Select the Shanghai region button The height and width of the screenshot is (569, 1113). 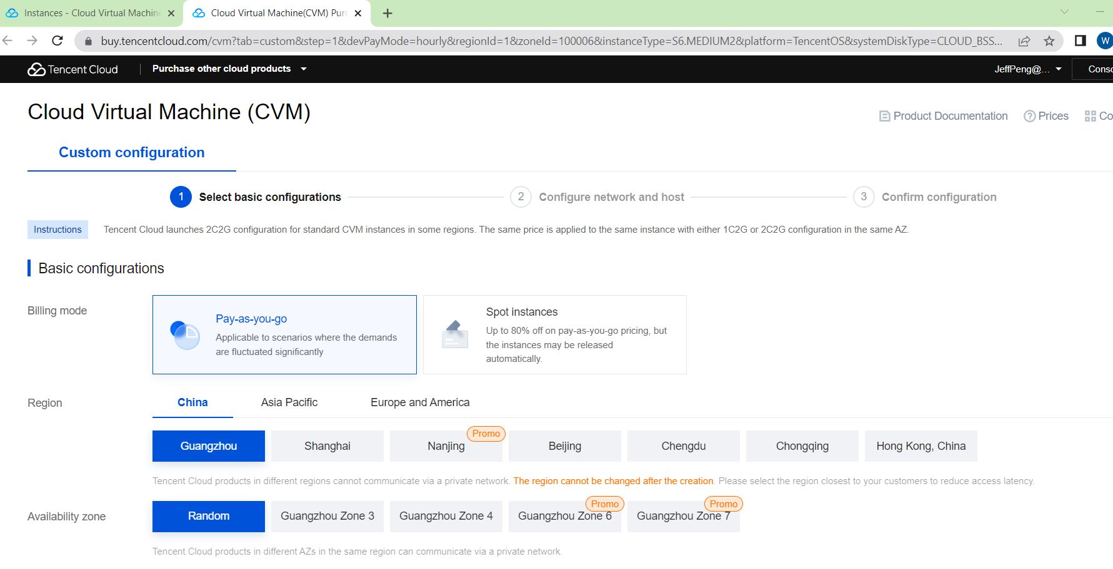pyautogui.click(x=327, y=446)
